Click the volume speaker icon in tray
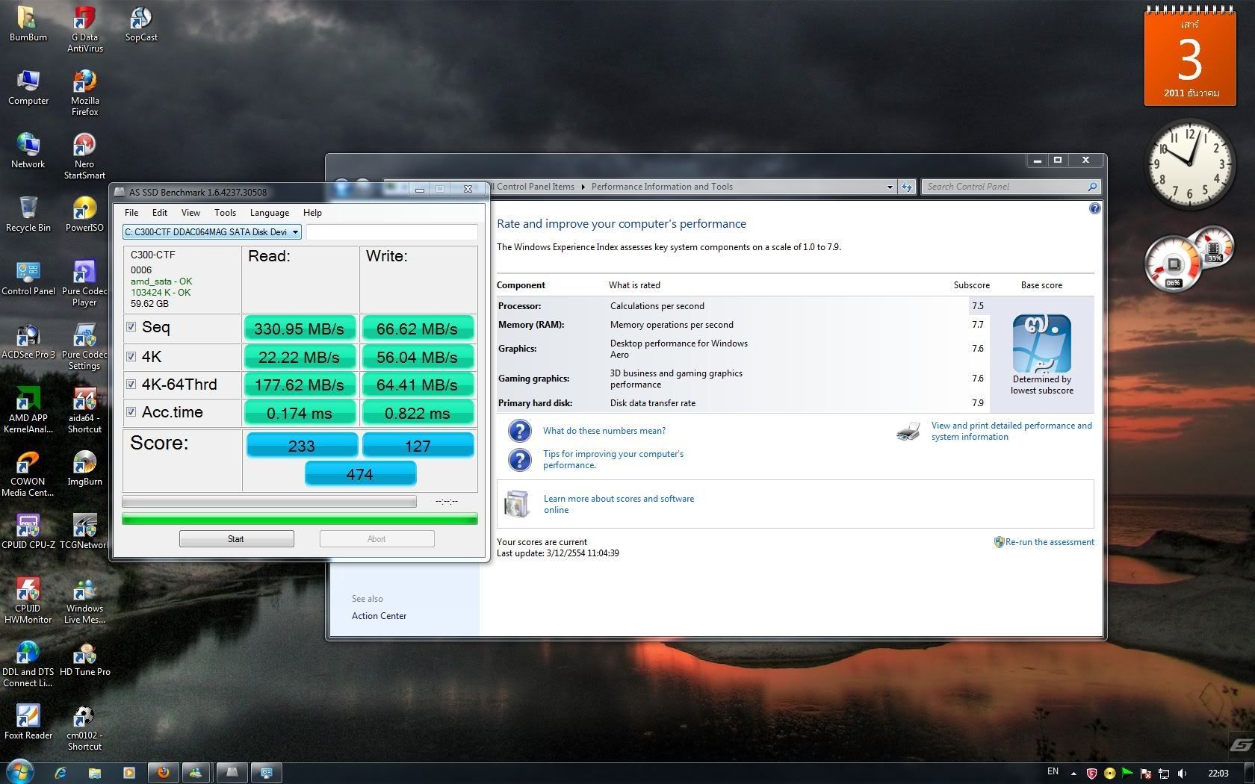Screen dimensions: 1255x784 (x=1183, y=774)
